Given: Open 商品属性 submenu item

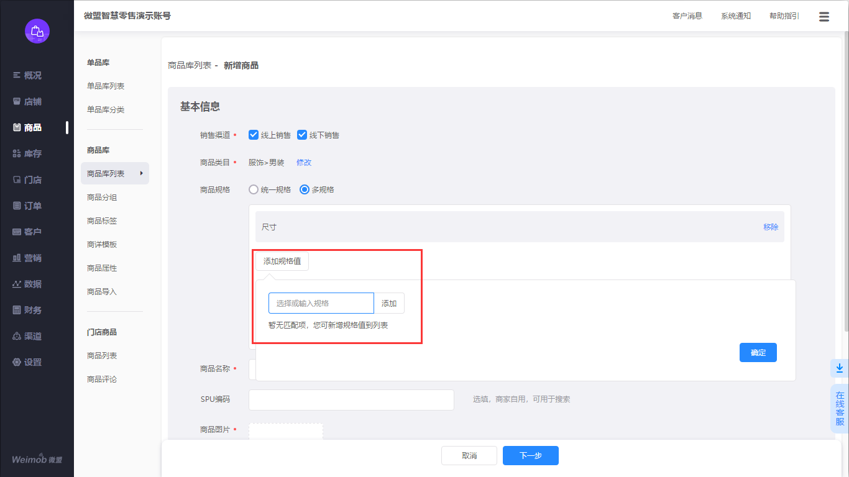Looking at the screenshot, I should tap(102, 268).
